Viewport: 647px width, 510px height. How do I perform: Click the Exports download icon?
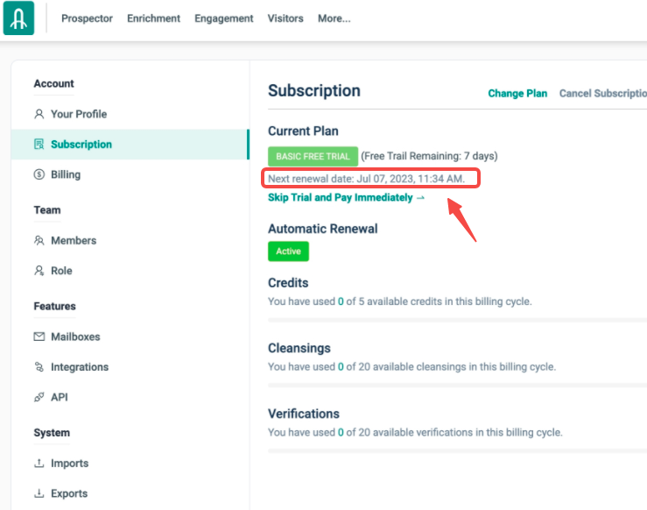[39, 493]
